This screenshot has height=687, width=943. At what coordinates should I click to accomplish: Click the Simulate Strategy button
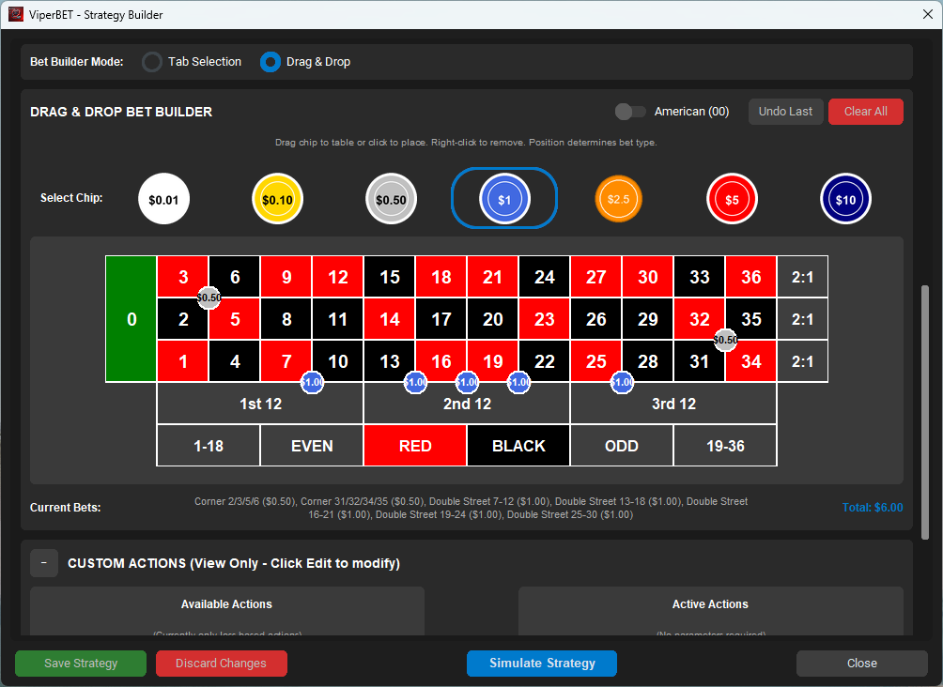tap(542, 664)
